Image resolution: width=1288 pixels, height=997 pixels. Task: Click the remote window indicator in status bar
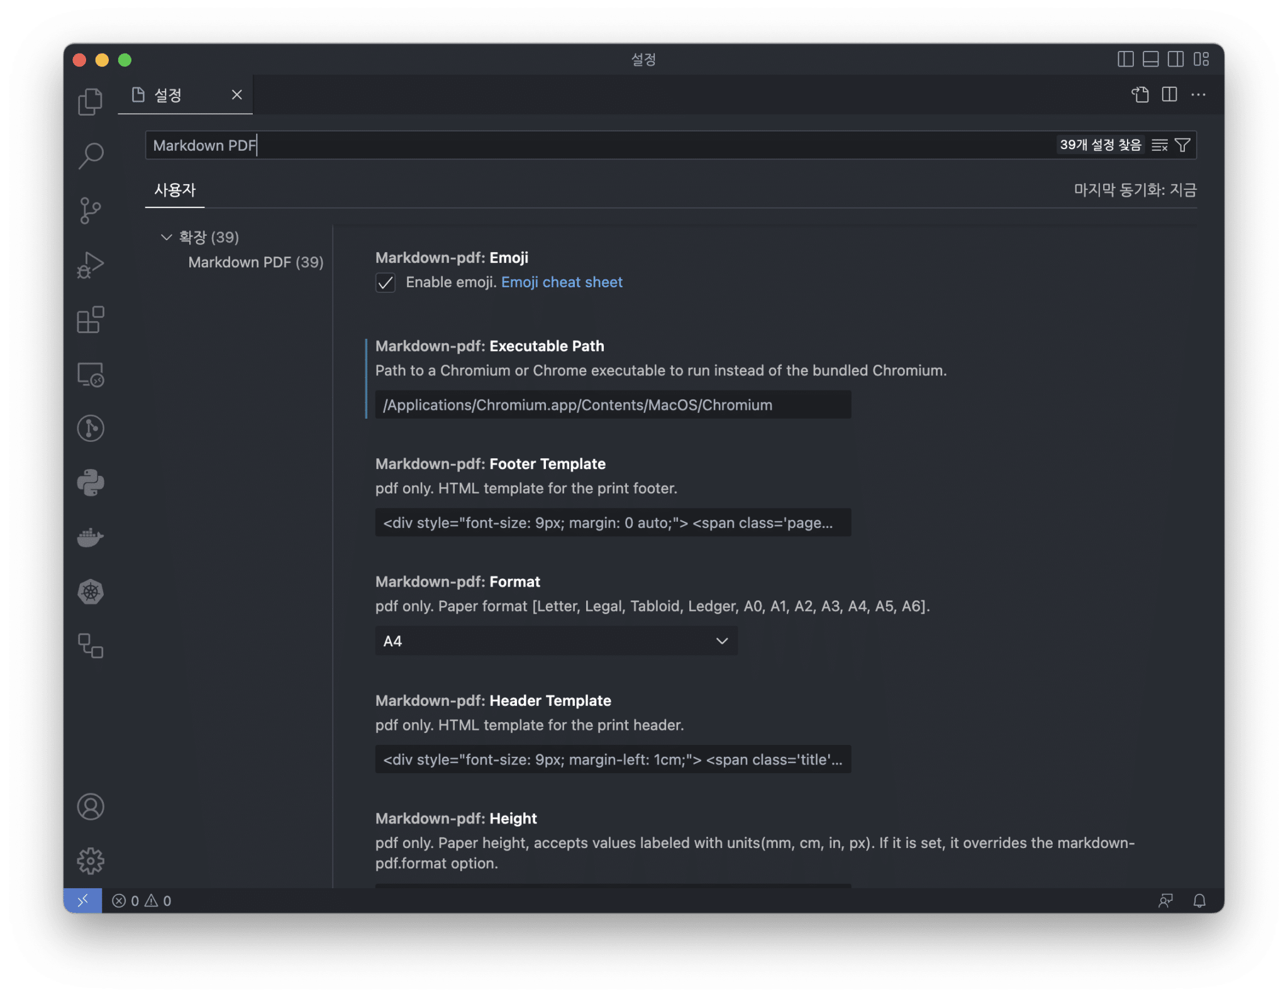82,900
